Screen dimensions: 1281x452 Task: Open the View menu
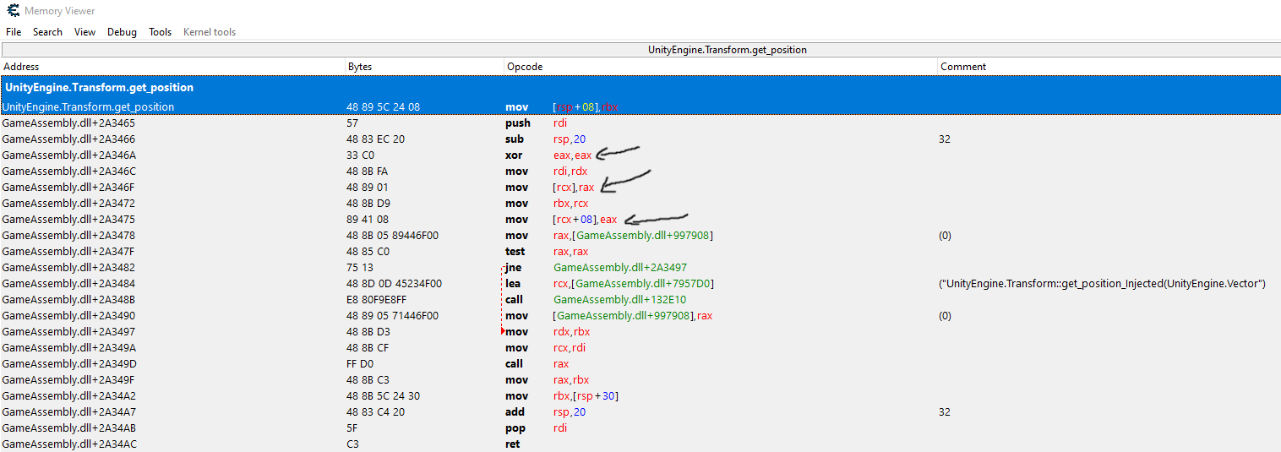pos(84,32)
